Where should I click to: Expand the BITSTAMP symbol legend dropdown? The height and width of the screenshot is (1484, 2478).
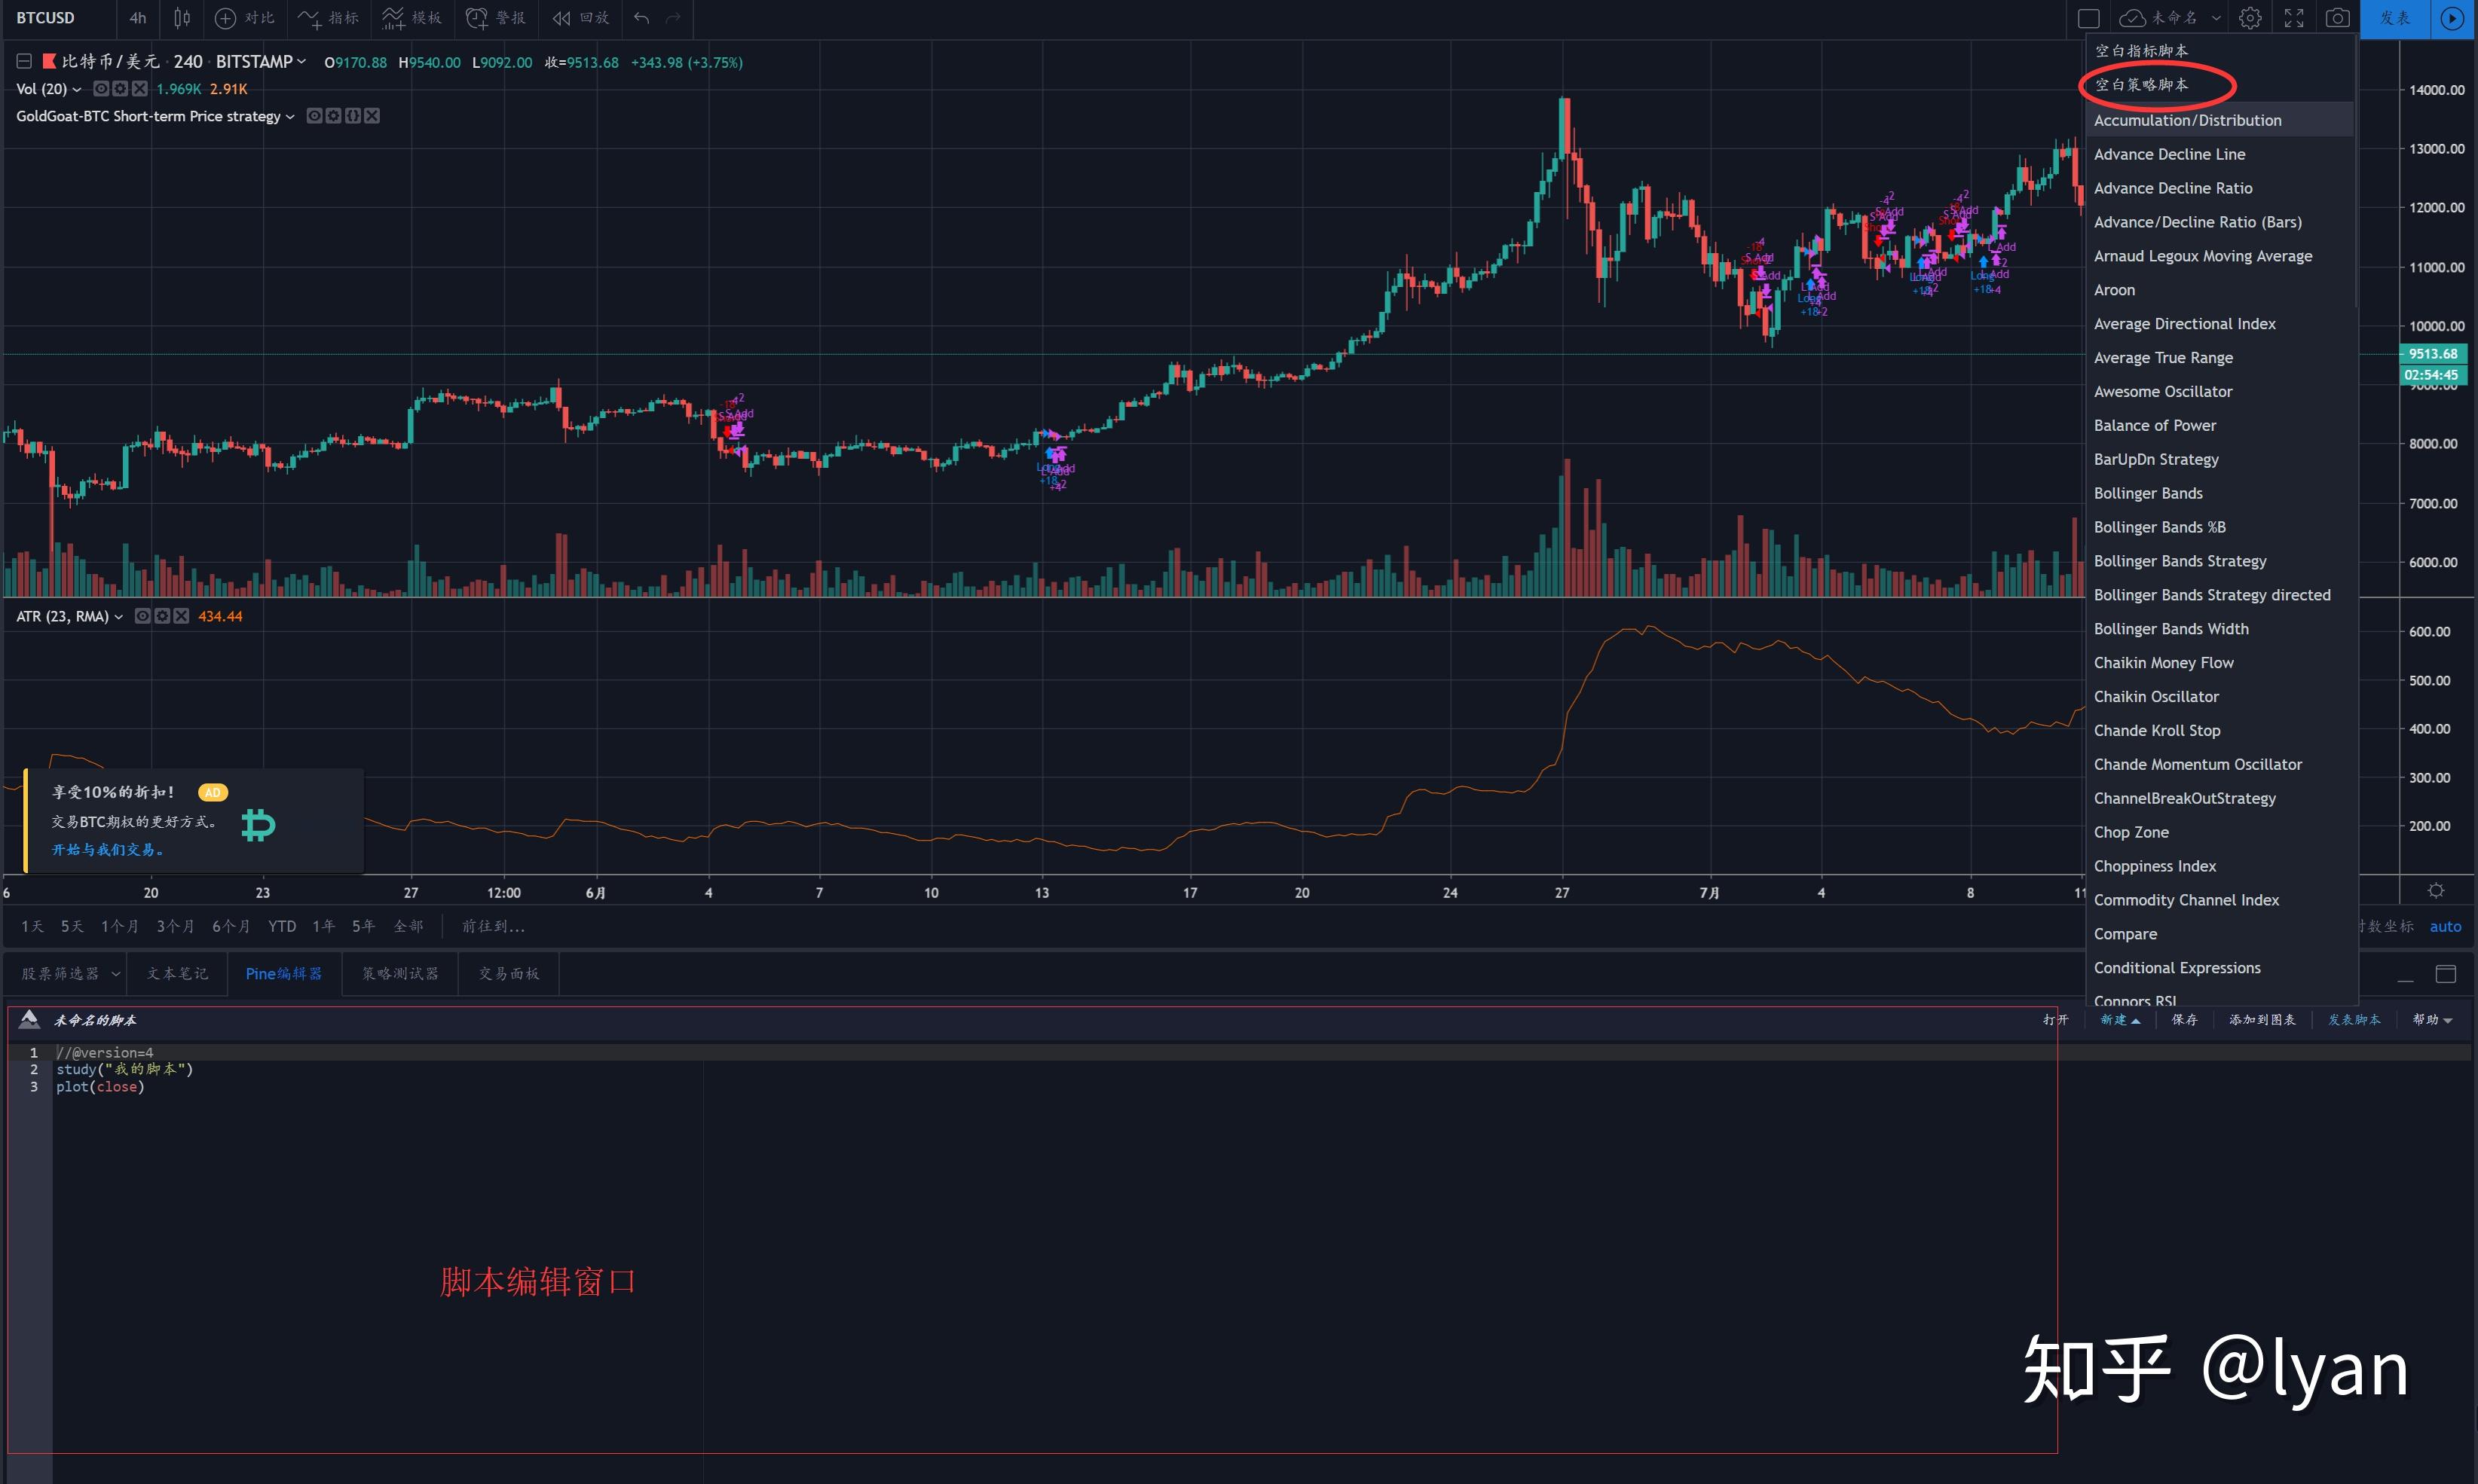coord(301,62)
